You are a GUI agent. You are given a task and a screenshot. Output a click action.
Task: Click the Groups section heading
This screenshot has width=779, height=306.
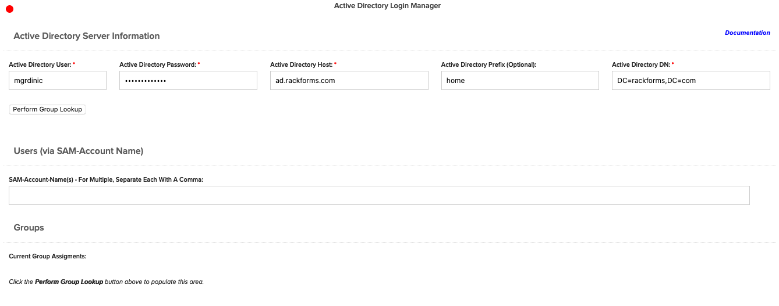(x=29, y=228)
